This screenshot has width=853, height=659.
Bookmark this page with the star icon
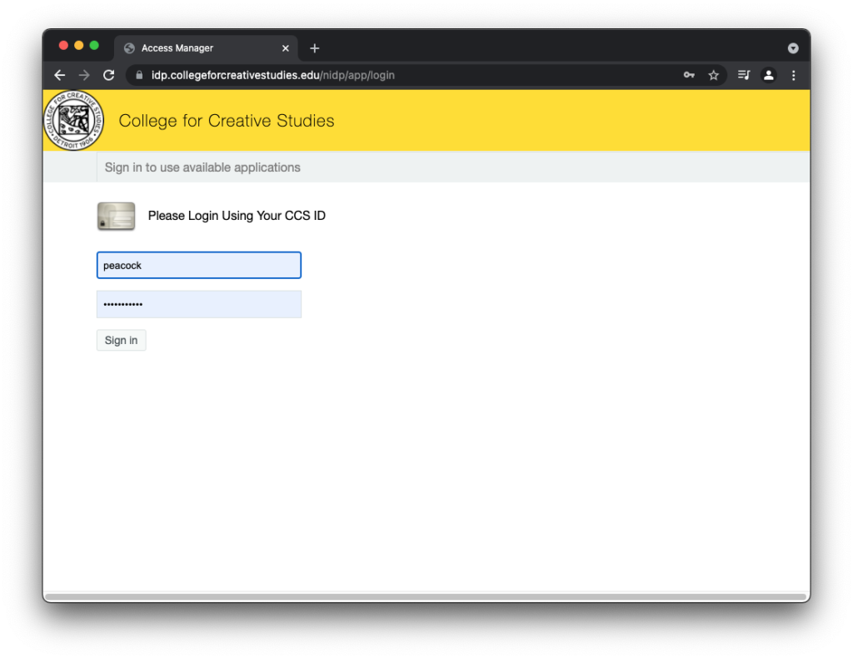(714, 75)
